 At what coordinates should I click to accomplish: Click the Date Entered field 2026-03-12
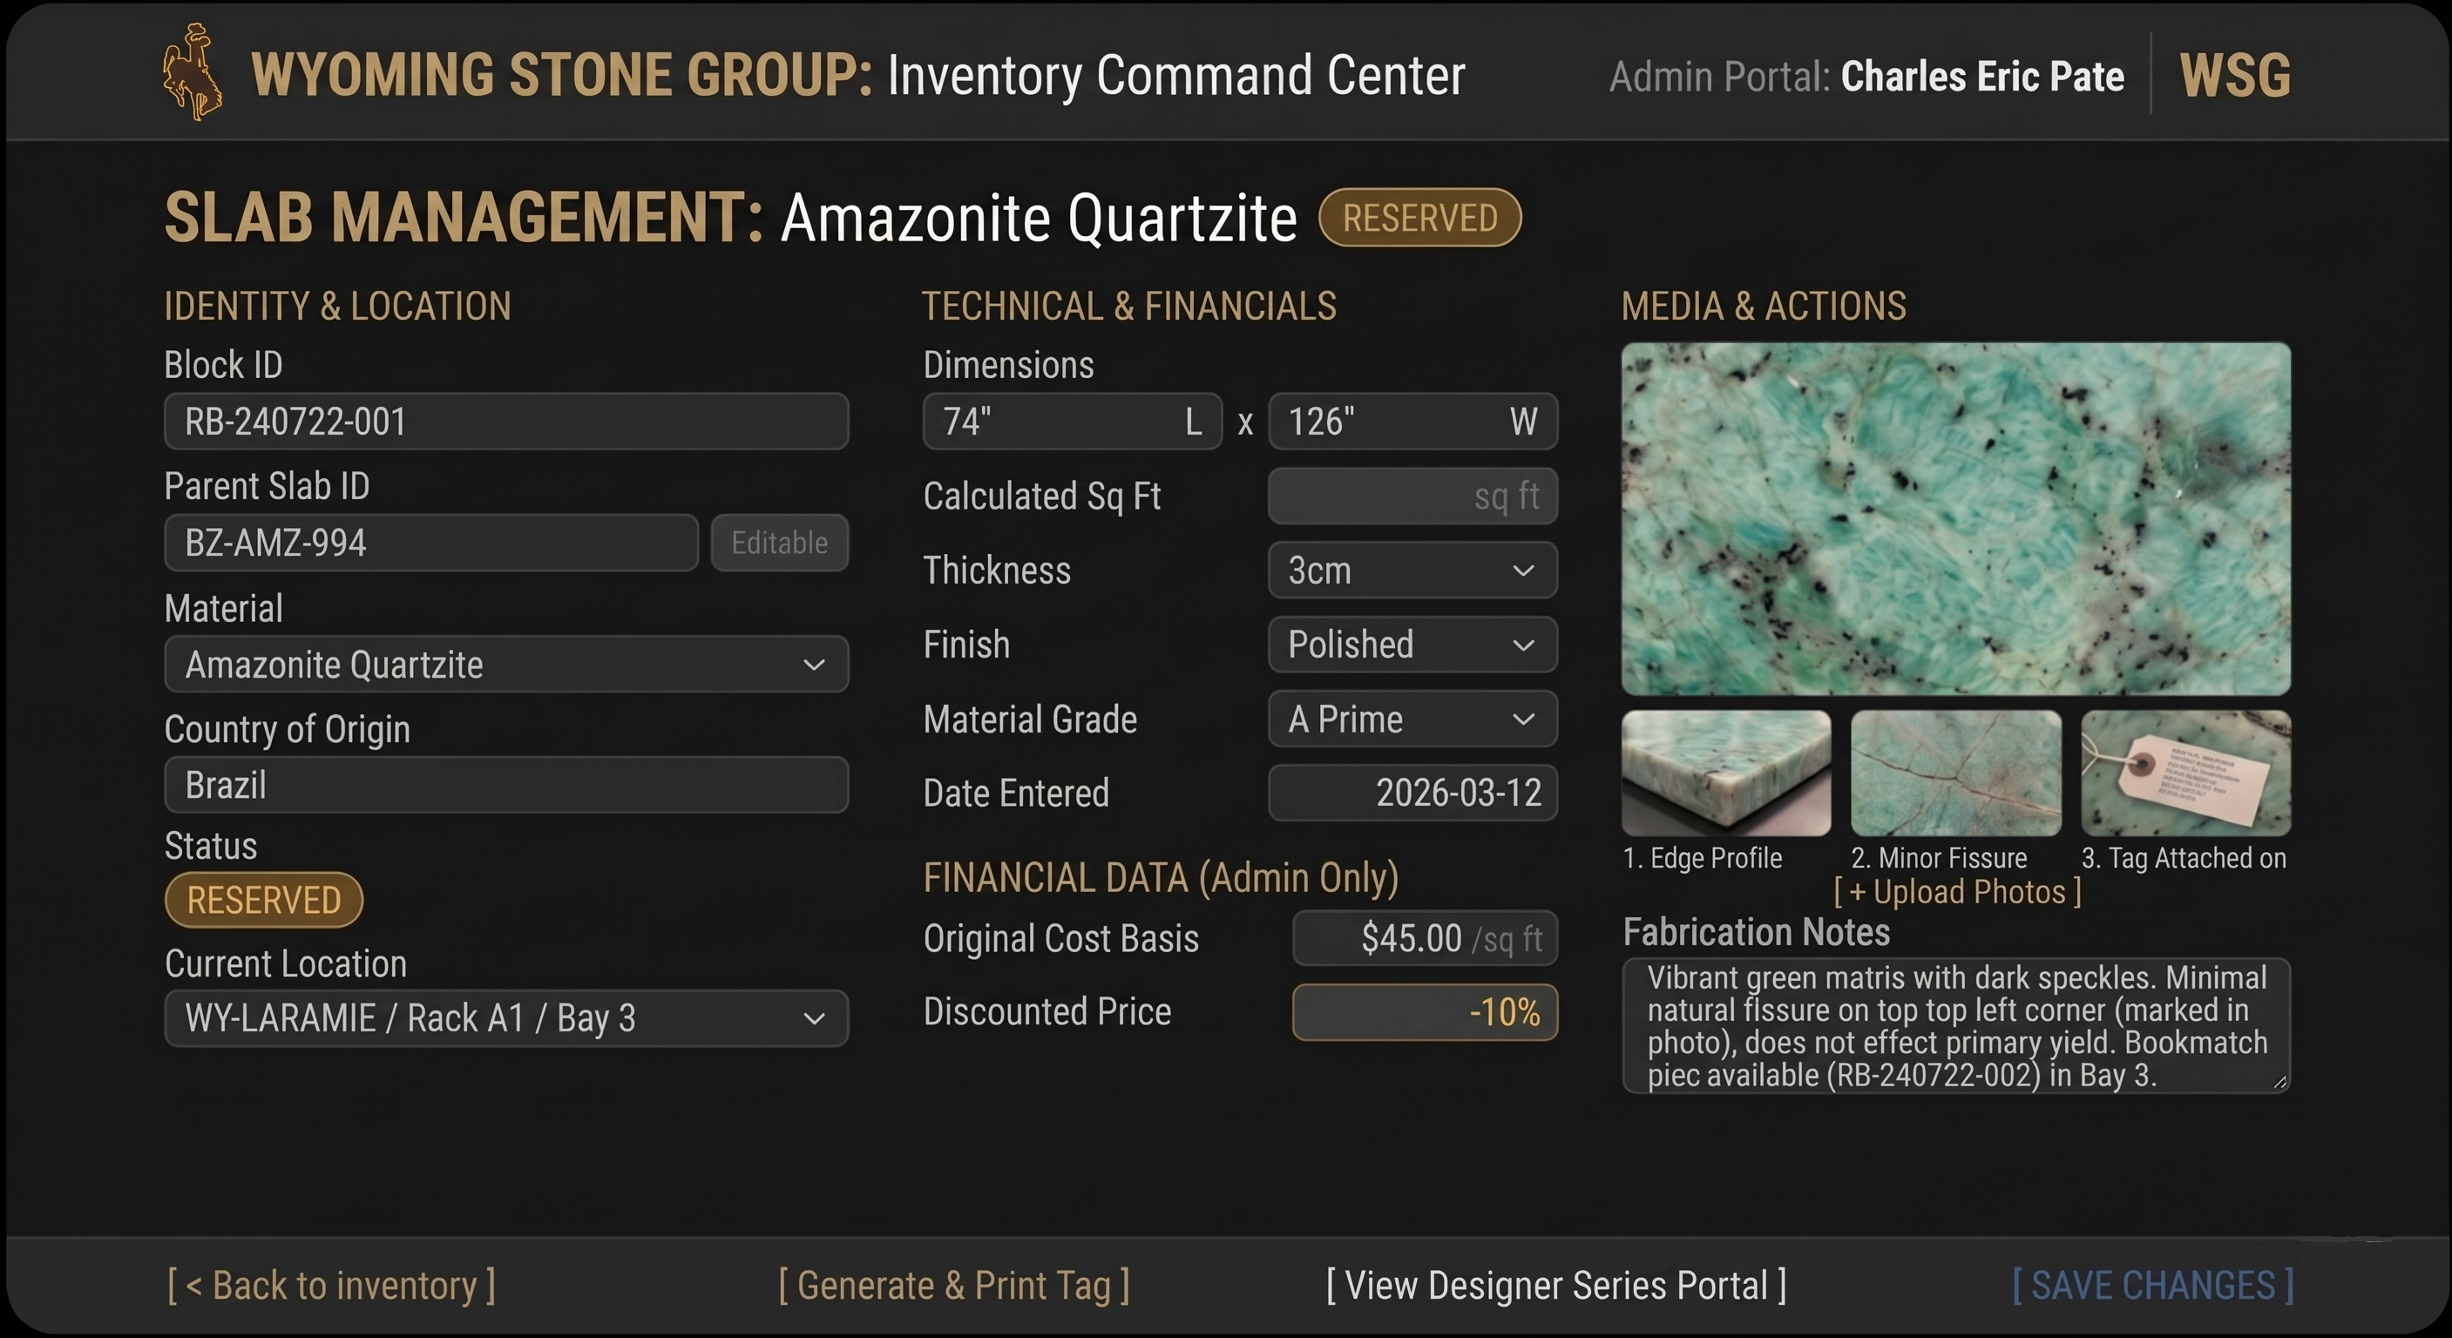[x=1412, y=793]
